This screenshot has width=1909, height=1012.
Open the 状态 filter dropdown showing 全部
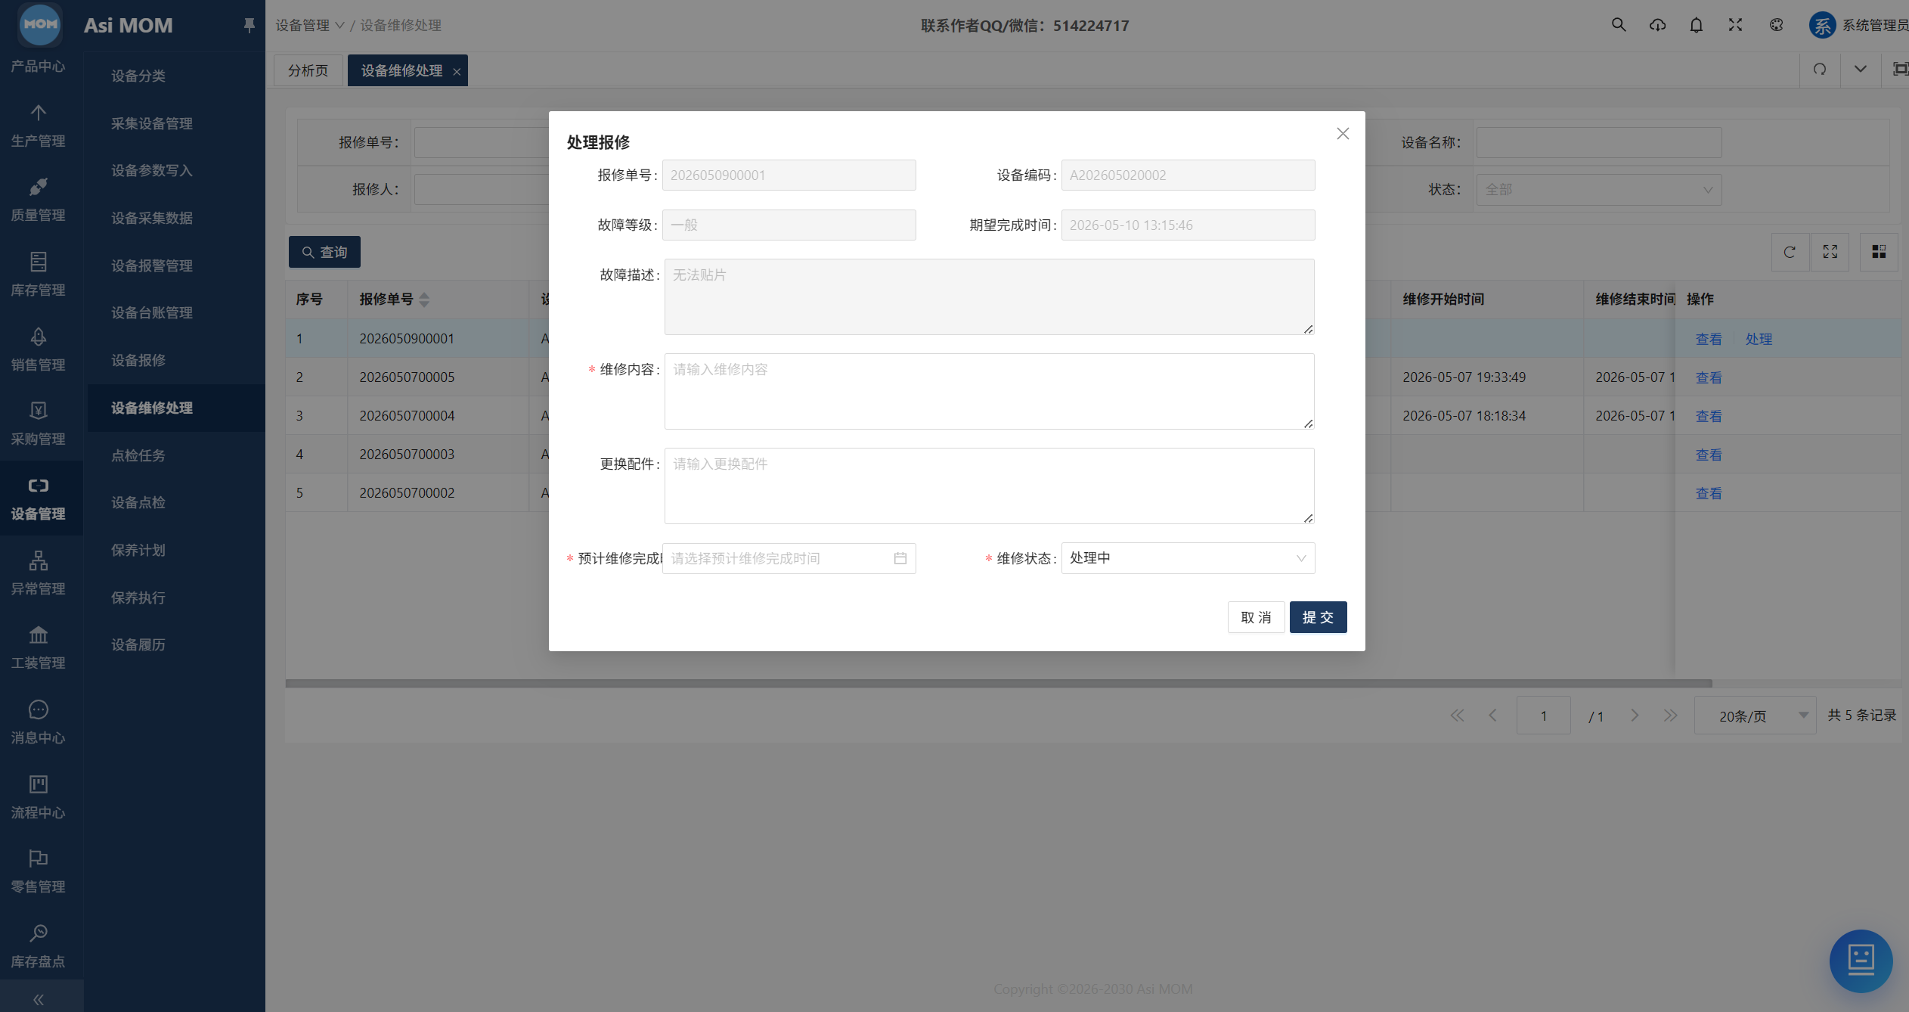(x=1599, y=189)
